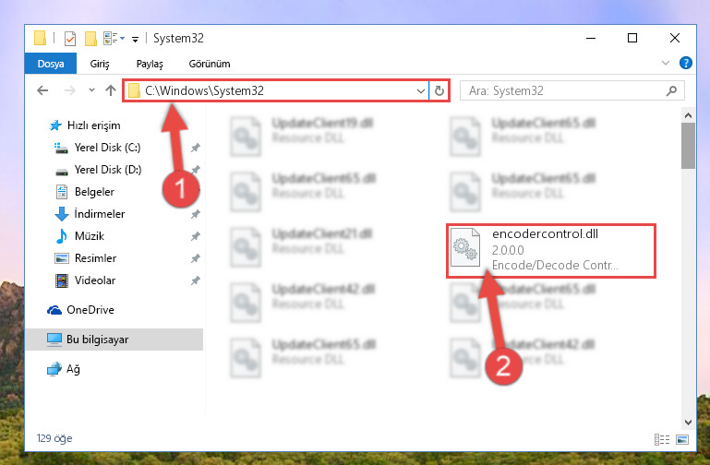This screenshot has width=710, height=465.
Task: Refresh the System32 folder view
Action: pyautogui.click(x=439, y=91)
